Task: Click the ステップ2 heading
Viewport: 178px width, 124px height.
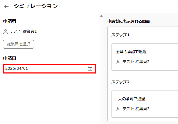Action: coord(121,82)
